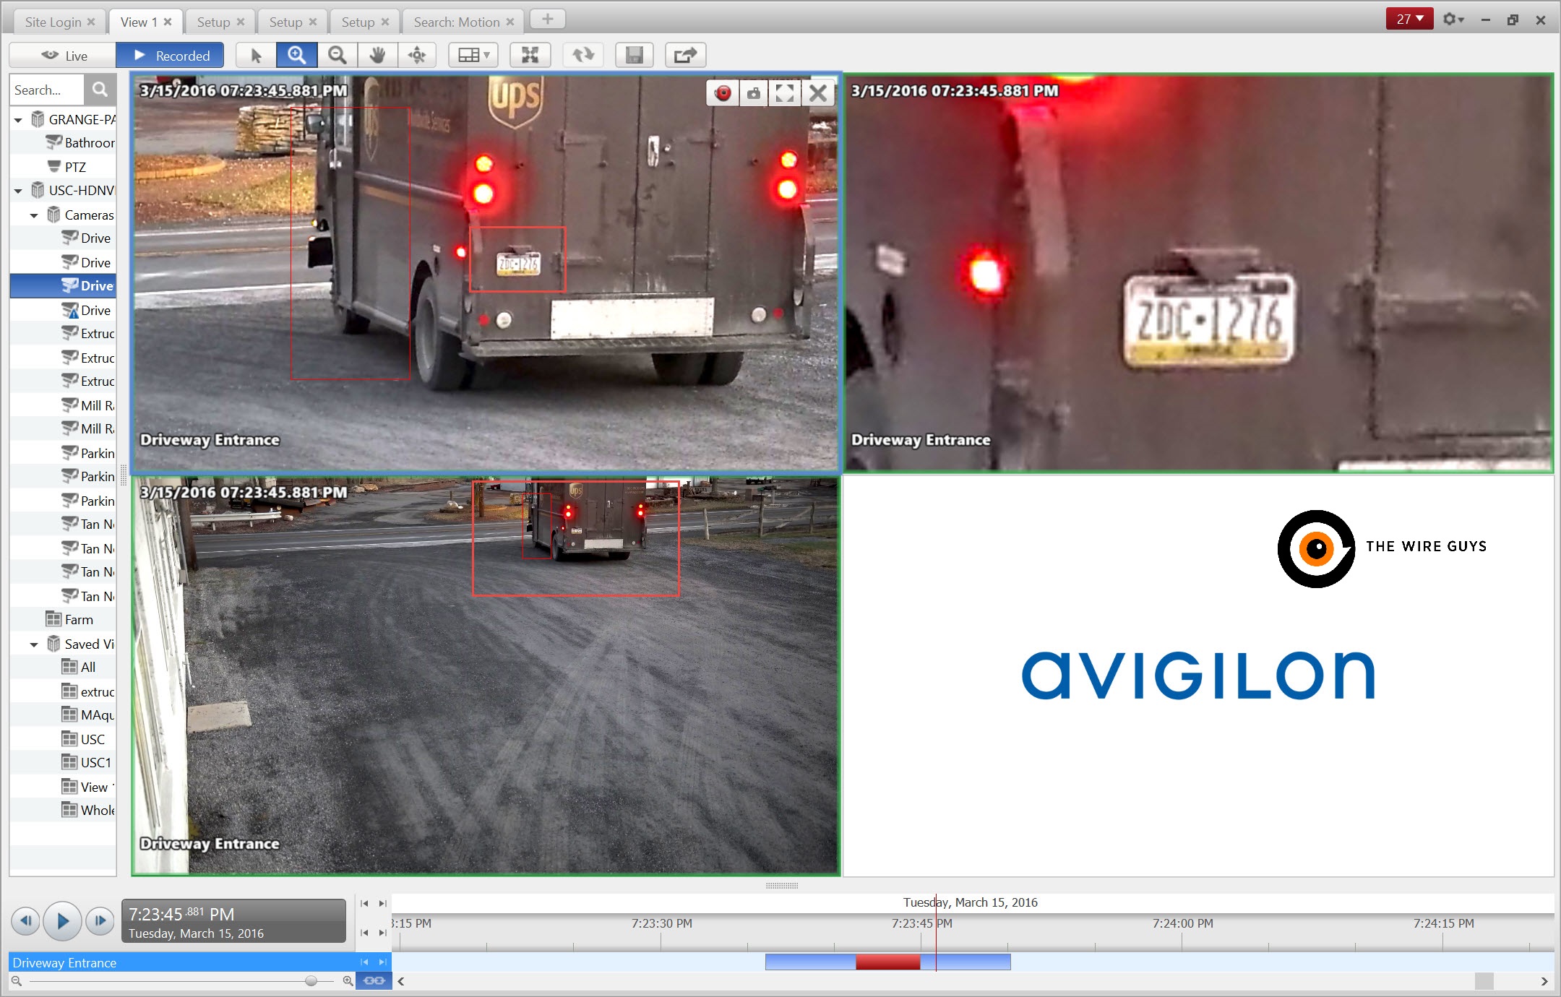Viewport: 1561px width, 997px height.
Task: Open the view layout dropdown
Action: coord(473,55)
